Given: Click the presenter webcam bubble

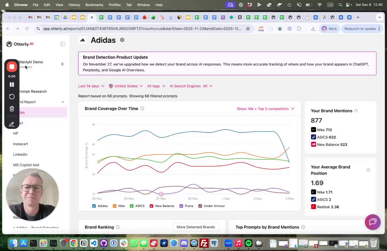Looking at the screenshot, I should pyautogui.click(x=32, y=194).
